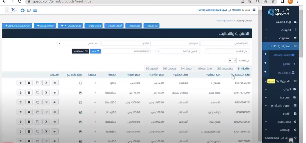Open the chat bubble icon in header
Screen dimensions: 306x143
click(29, 10)
